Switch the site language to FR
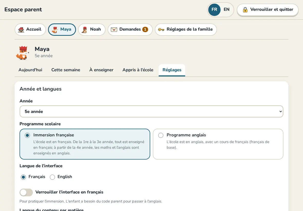This screenshot has height=211, width=303. (x=214, y=10)
